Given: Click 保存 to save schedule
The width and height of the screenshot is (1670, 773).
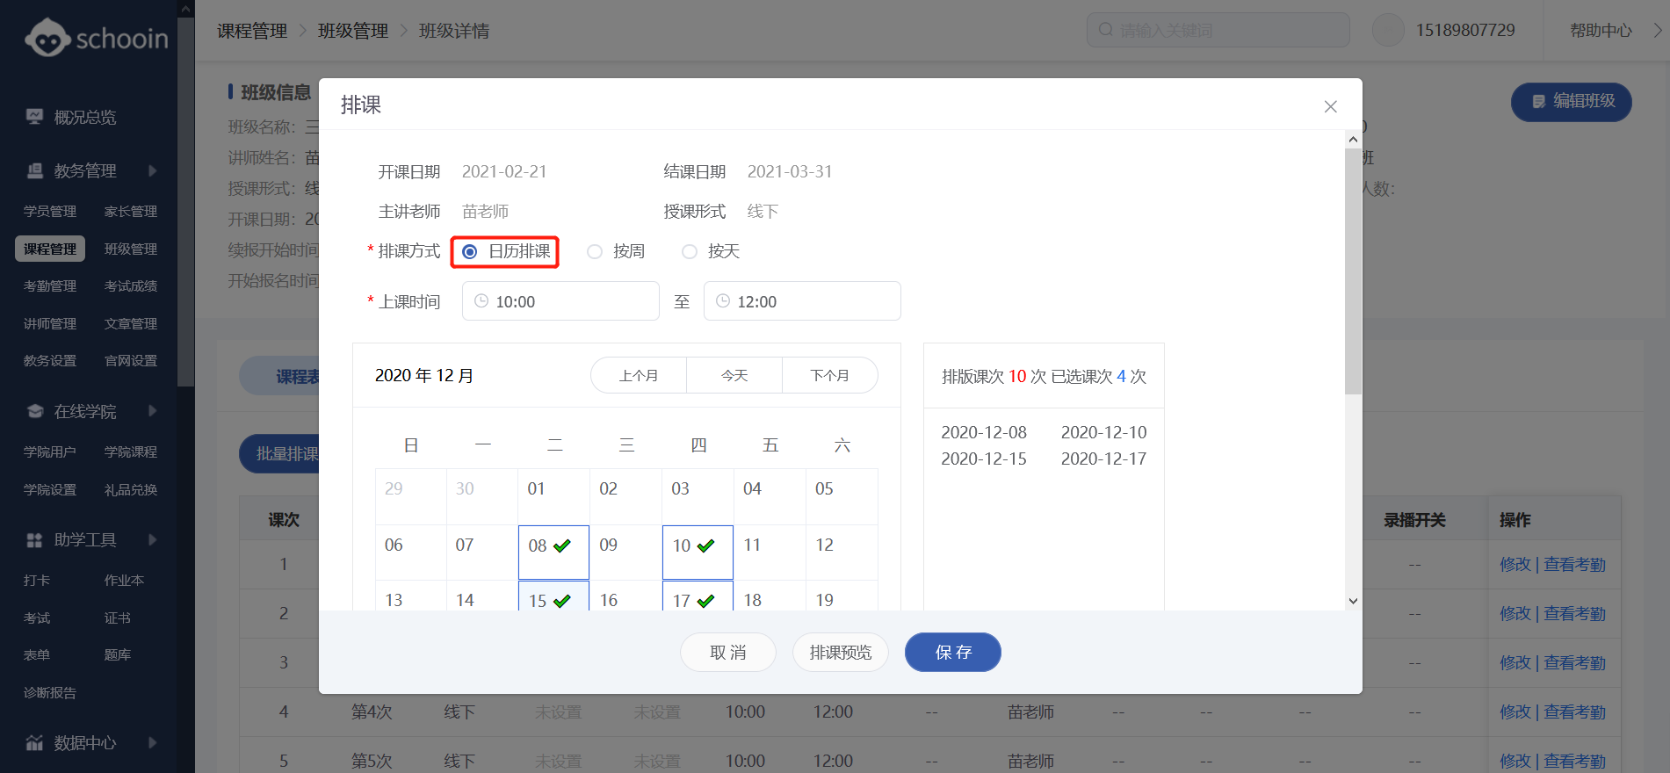Looking at the screenshot, I should [953, 652].
